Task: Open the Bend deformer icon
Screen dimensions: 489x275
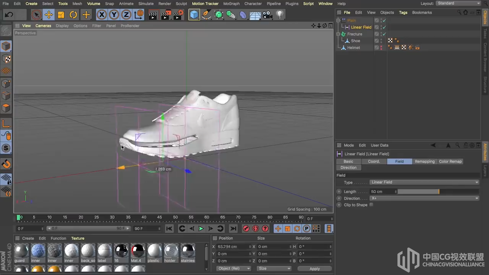Action: 243,15
